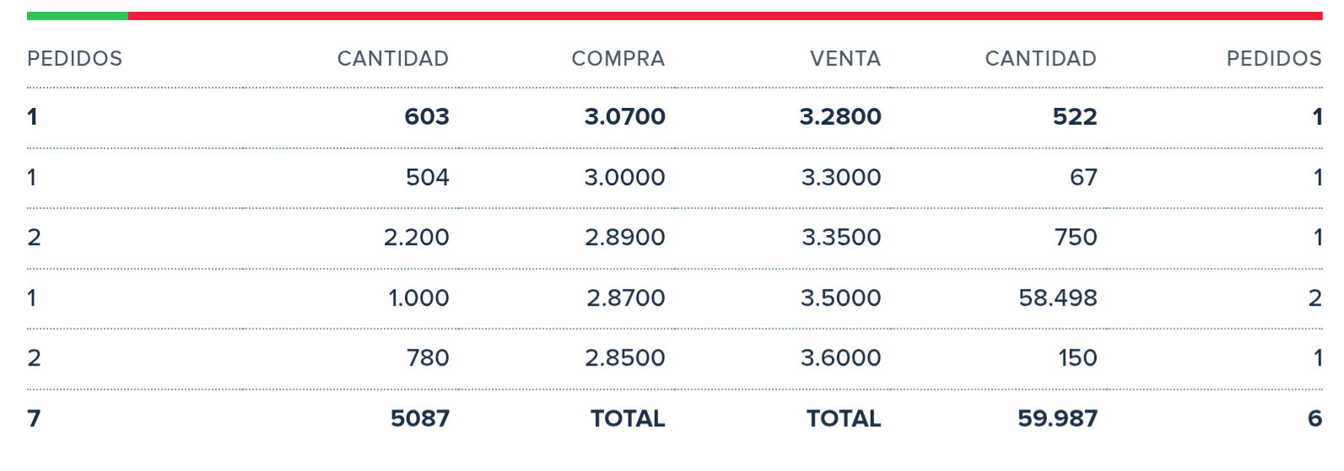Screen dimensions: 1344x471
Task: Select the 3.5000 sell price row
Action: [x=841, y=297]
